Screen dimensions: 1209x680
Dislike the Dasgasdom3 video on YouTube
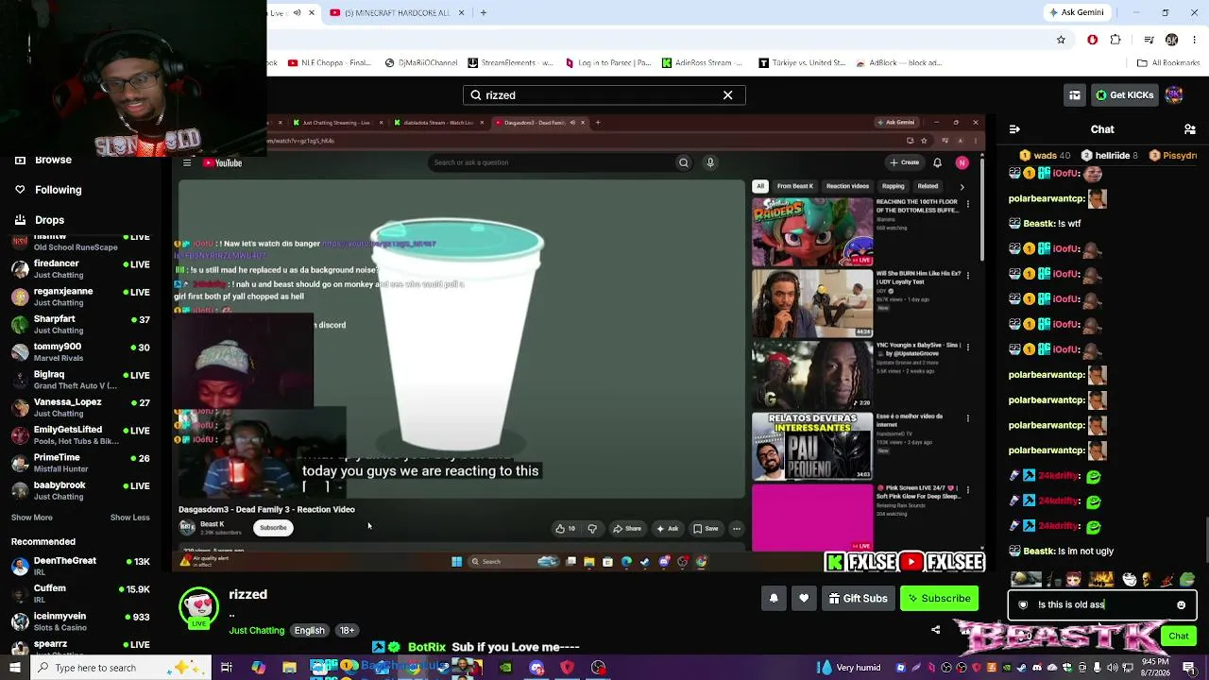point(592,529)
